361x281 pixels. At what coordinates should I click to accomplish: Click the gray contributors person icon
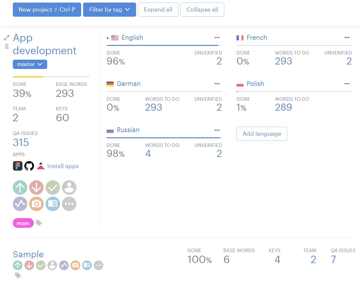click(69, 187)
